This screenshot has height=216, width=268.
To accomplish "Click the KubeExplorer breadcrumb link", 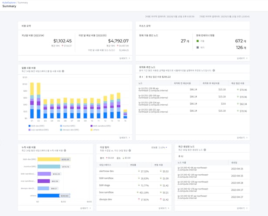I will [9, 3].
